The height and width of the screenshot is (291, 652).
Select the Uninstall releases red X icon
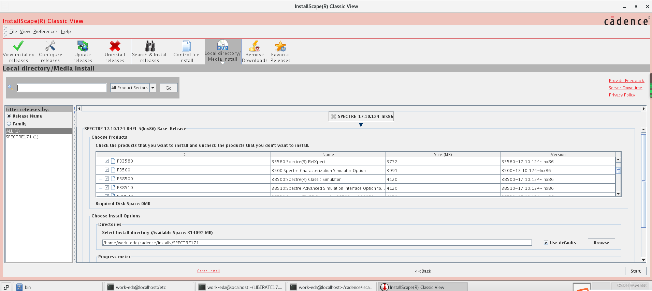coord(115,46)
